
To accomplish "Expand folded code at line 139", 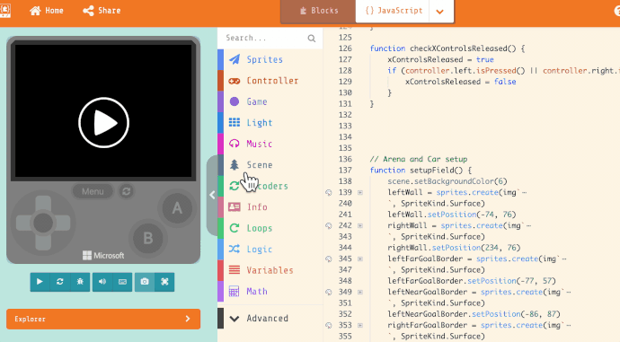I will 360,192.
